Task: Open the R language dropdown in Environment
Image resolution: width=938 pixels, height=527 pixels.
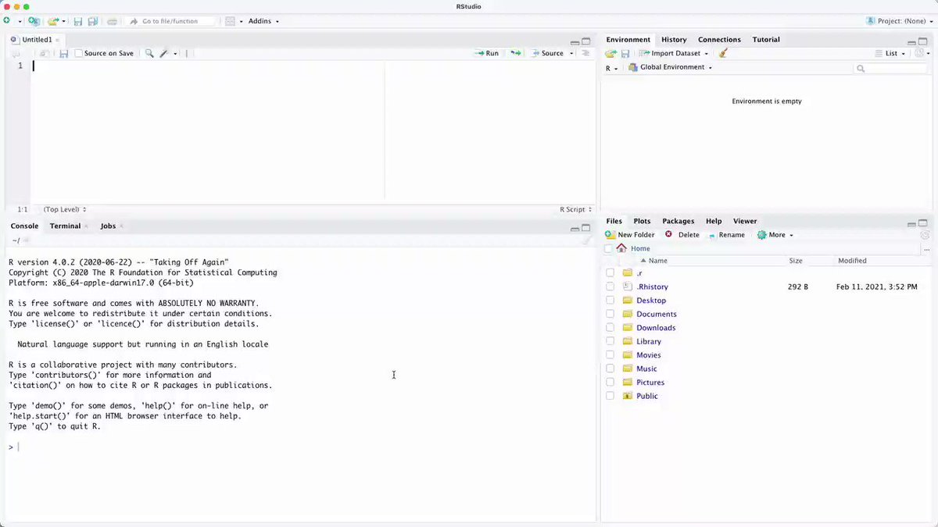Action: (611, 68)
